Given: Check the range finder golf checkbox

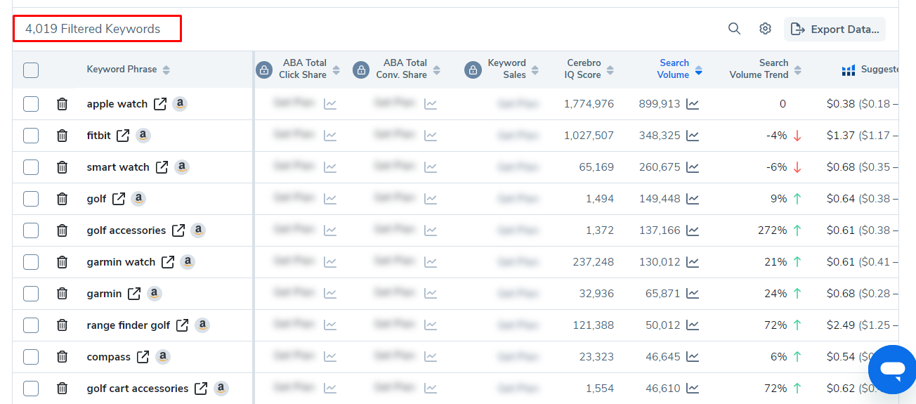Looking at the screenshot, I should click(x=31, y=325).
